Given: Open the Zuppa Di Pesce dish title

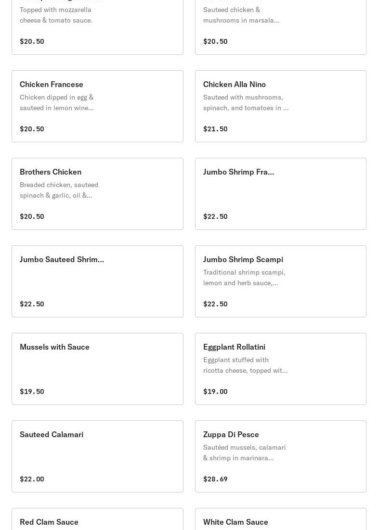Looking at the screenshot, I should (x=231, y=435).
